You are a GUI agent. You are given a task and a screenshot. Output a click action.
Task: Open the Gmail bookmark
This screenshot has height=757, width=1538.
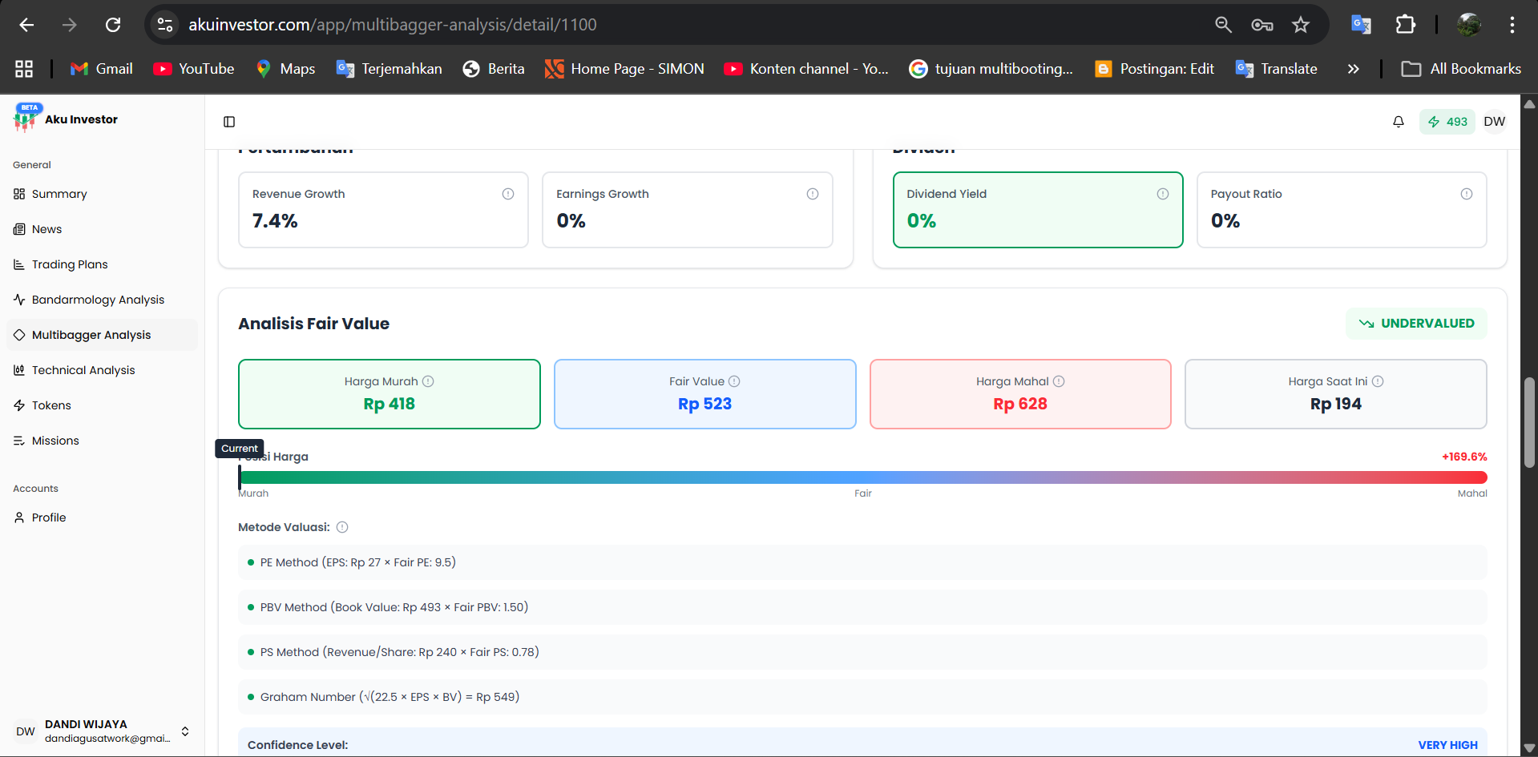coord(102,69)
